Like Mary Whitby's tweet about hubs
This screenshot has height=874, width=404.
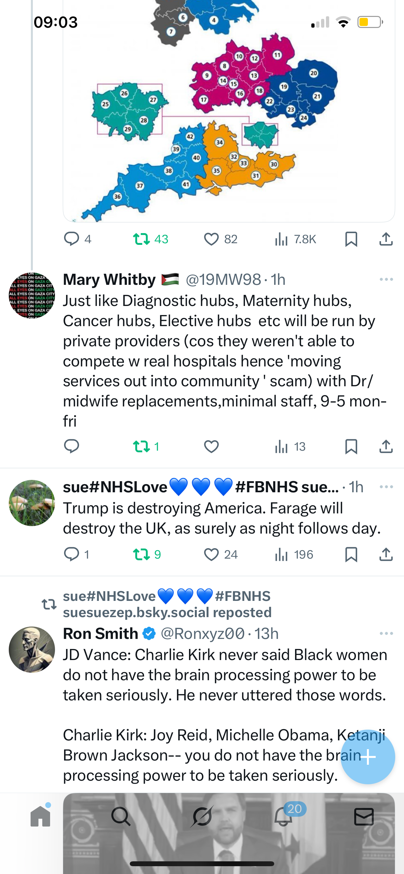coord(211,446)
